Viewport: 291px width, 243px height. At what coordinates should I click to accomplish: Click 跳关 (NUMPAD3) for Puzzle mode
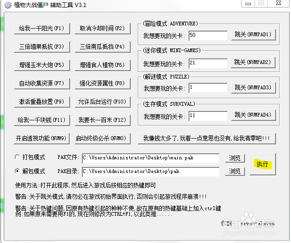(x=253, y=88)
